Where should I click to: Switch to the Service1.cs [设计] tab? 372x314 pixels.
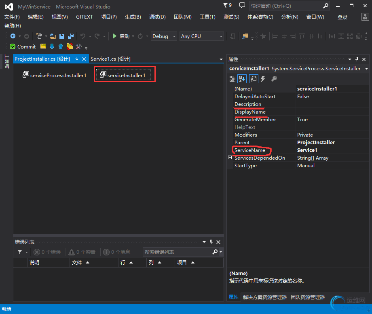(x=110, y=59)
